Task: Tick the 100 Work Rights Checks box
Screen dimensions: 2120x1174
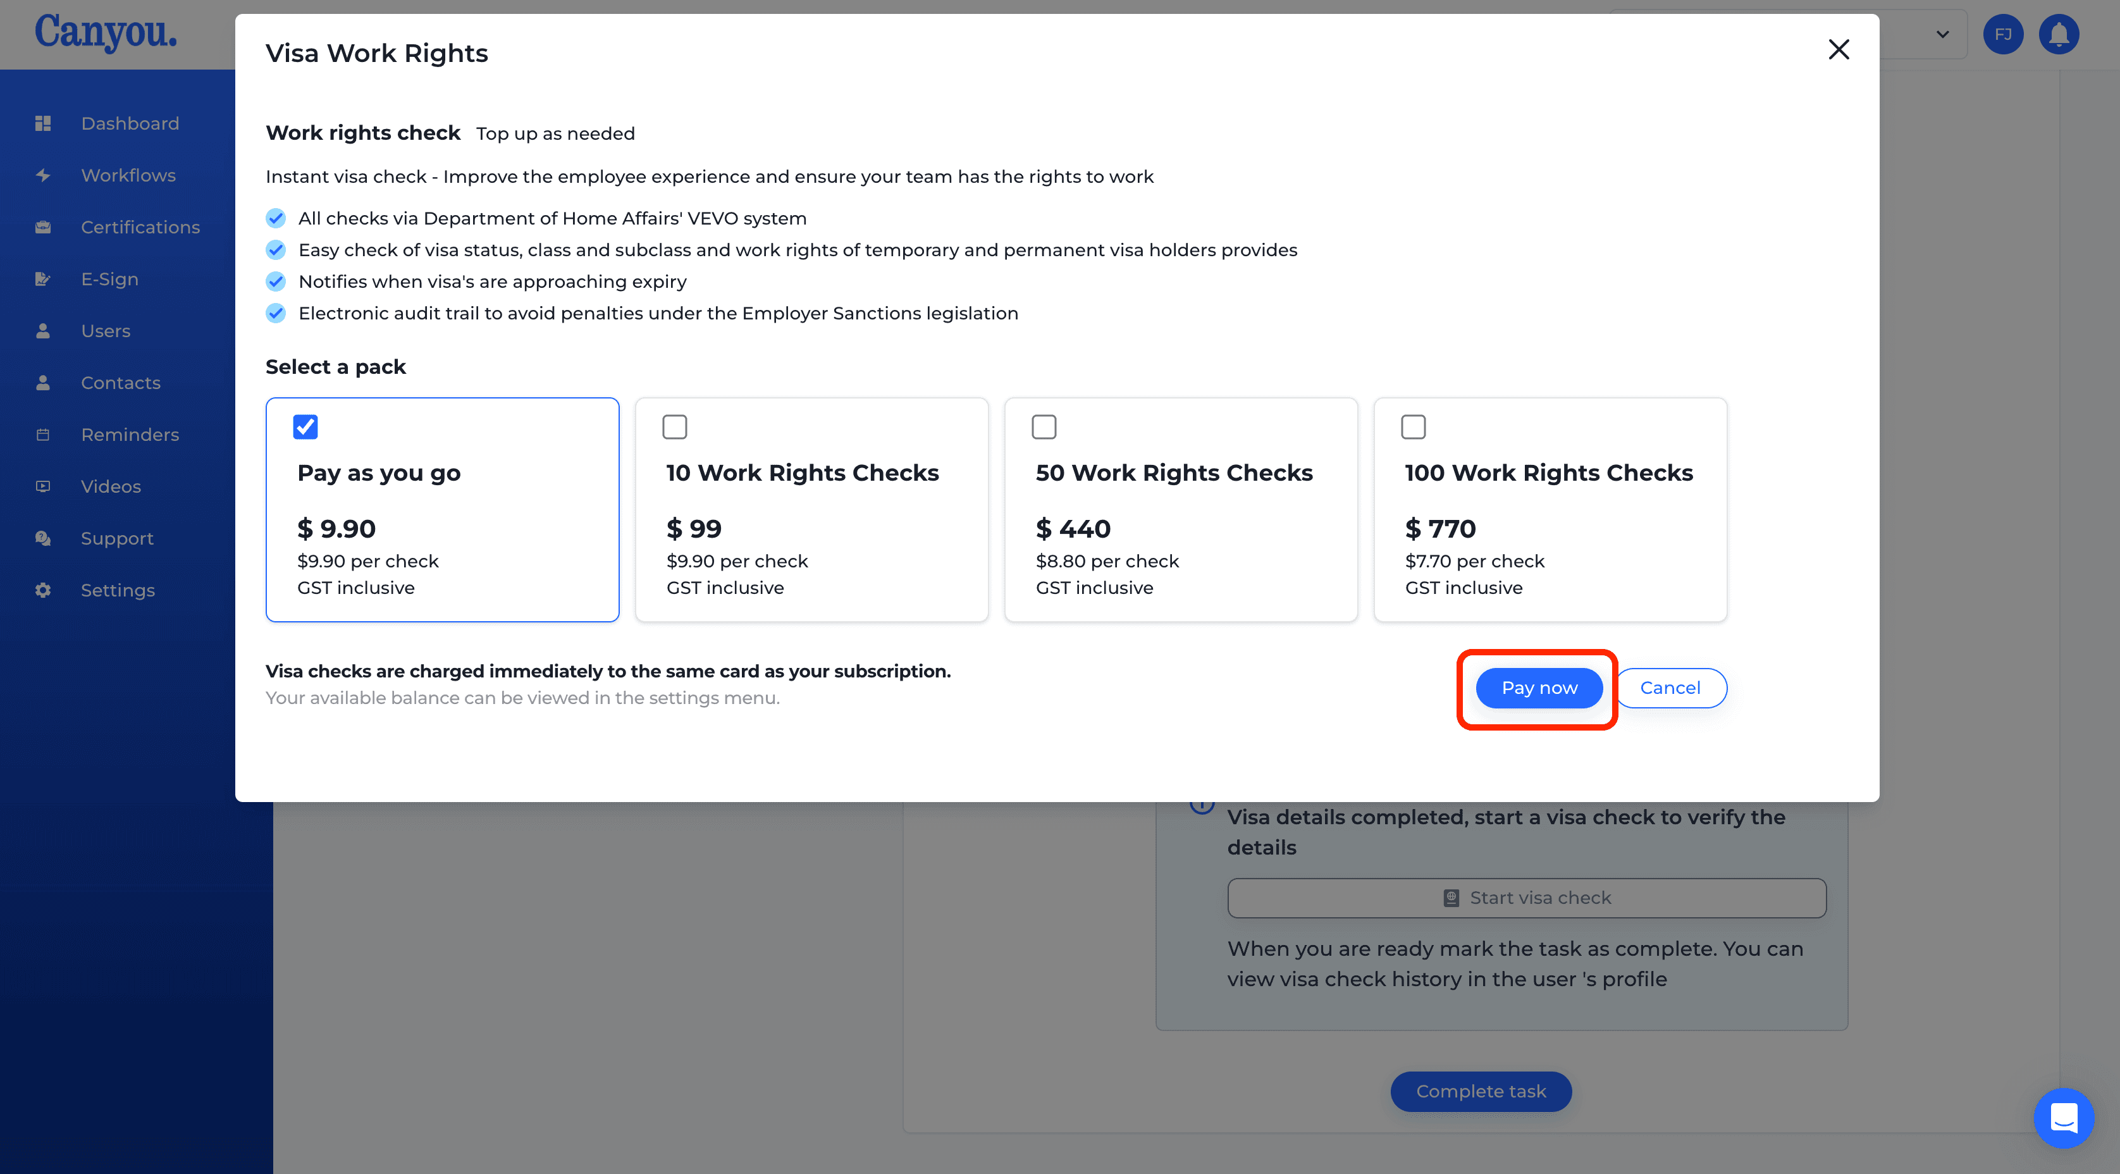Action: pyautogui.click(x=1413, y=426)
